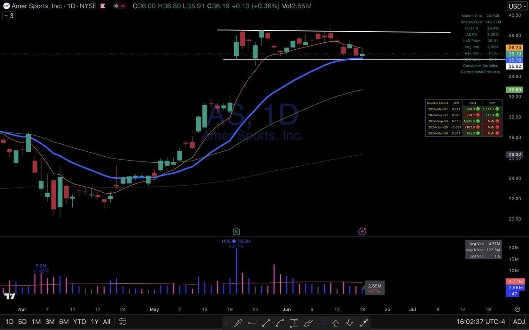529x330 pixels.
Task: Click the white 35.62 price label
Action: click(515, 66)
